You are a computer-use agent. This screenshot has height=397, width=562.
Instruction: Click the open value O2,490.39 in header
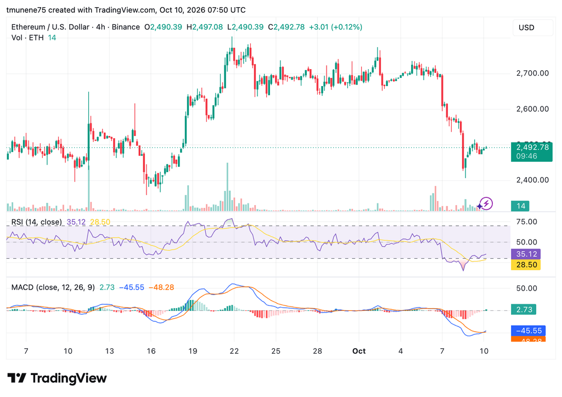163,27
